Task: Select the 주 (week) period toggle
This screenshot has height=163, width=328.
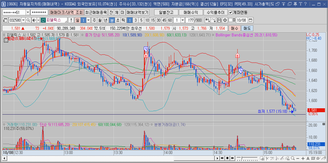Action: (x=94, y=20)
